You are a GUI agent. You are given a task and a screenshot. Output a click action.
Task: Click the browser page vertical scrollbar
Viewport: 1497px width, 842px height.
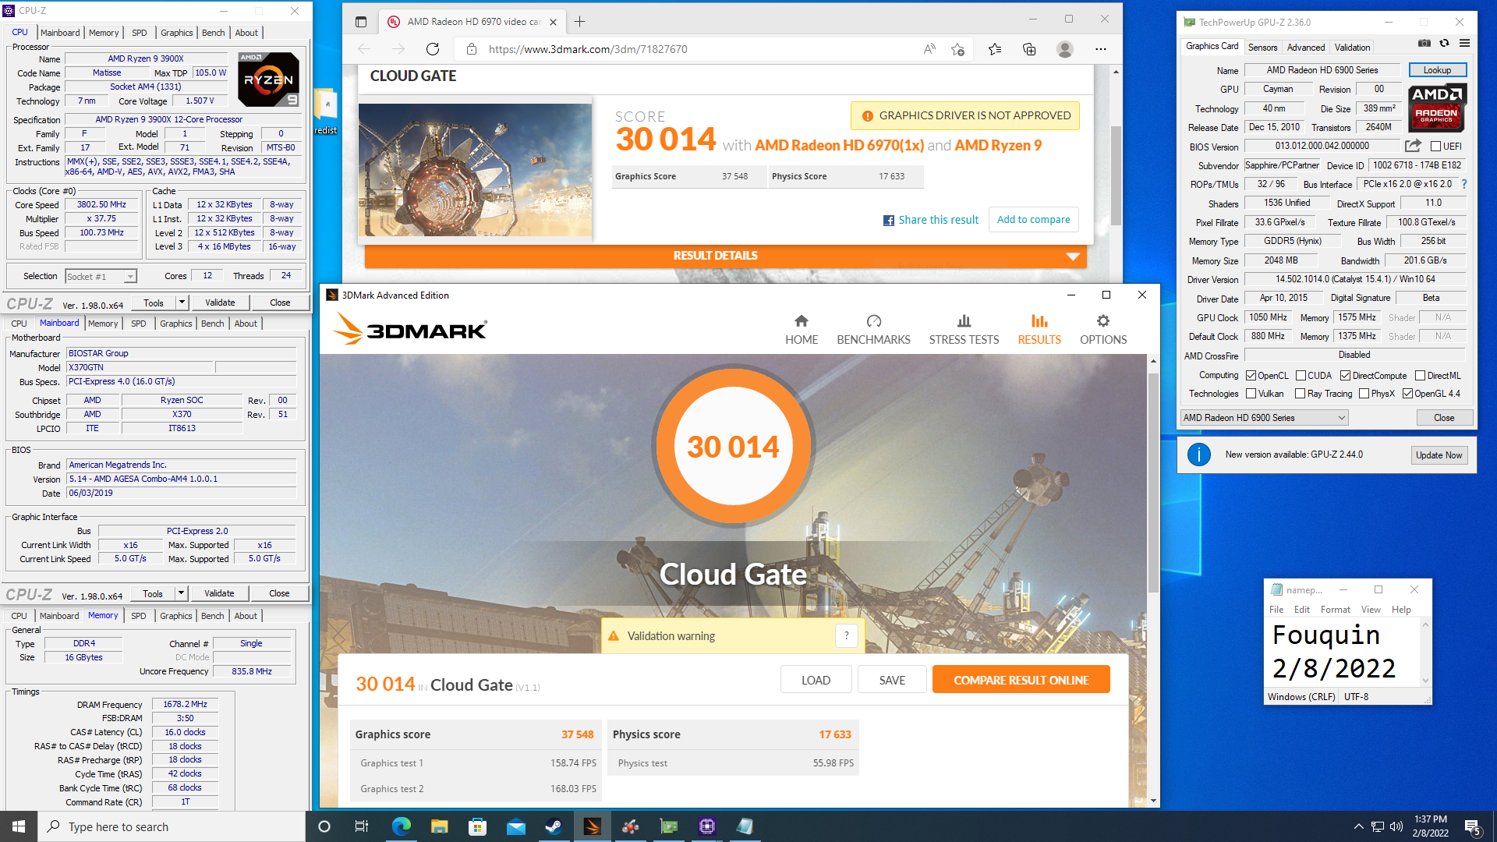[1116, 175]
